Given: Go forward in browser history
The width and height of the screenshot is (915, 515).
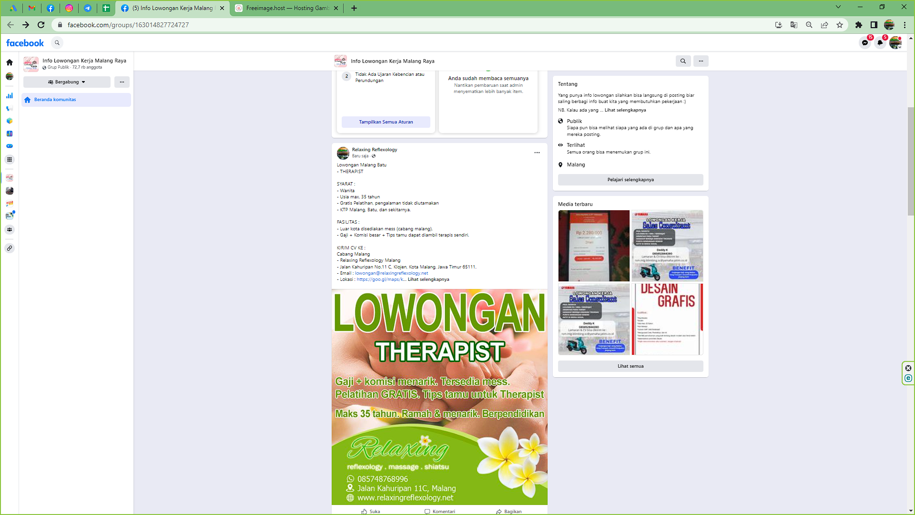Looking at the screenshot, I should pyautogui.click(x=26, y=25).
